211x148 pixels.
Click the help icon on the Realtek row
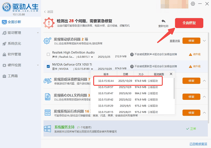[132, 54]
